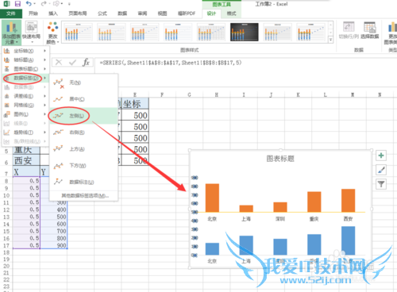Open the Change Colors (更改颜色) palette
Image resolution: width=397 pixels, height=292 pixels.
coord(52,33)
